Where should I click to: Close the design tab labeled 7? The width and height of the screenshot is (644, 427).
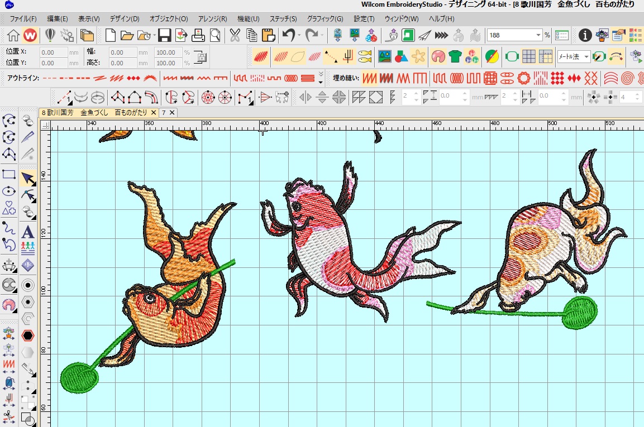(172, 113)
